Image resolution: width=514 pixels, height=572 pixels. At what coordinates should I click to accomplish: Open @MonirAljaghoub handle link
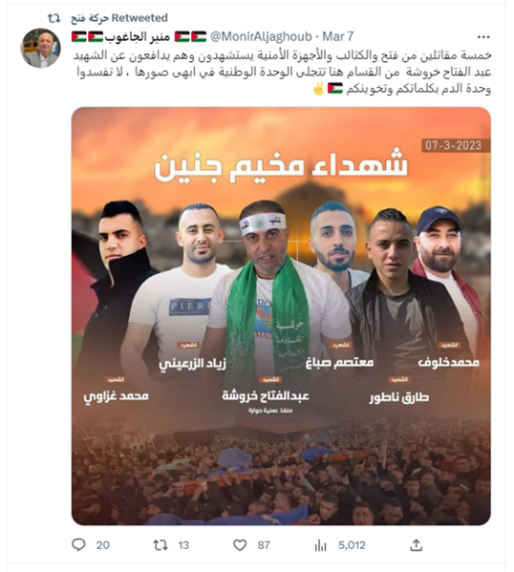click(x=261, y=37)
